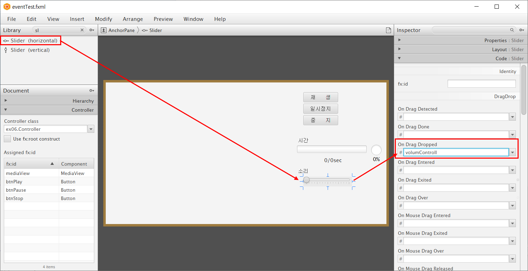Select the btnPause row

(x=49, y=190)
